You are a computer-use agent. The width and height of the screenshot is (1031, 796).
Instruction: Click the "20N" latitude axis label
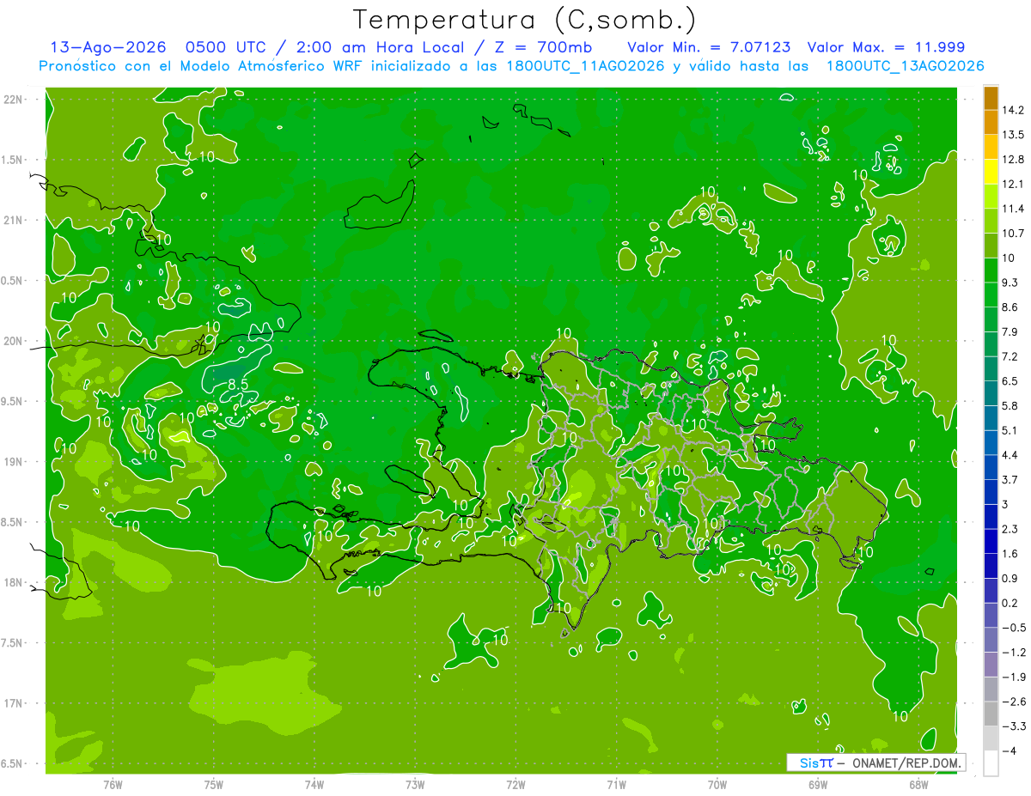tap(14, 341)
